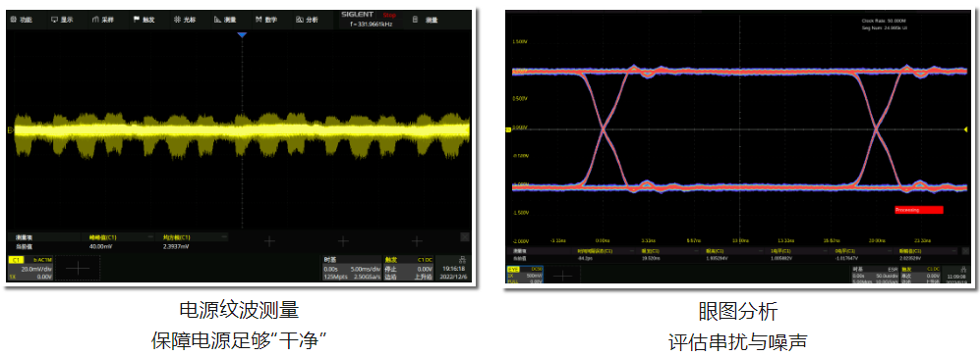The image size is (980, 357).
Task: Click the network icon above the 19:16:18 clock
Action: coord(462,259)
